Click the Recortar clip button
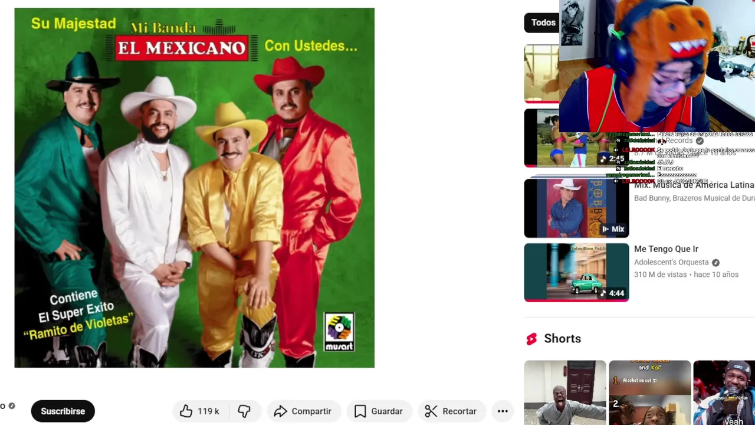The width and height of the screenshot is (755, 425). coord(451,411)
